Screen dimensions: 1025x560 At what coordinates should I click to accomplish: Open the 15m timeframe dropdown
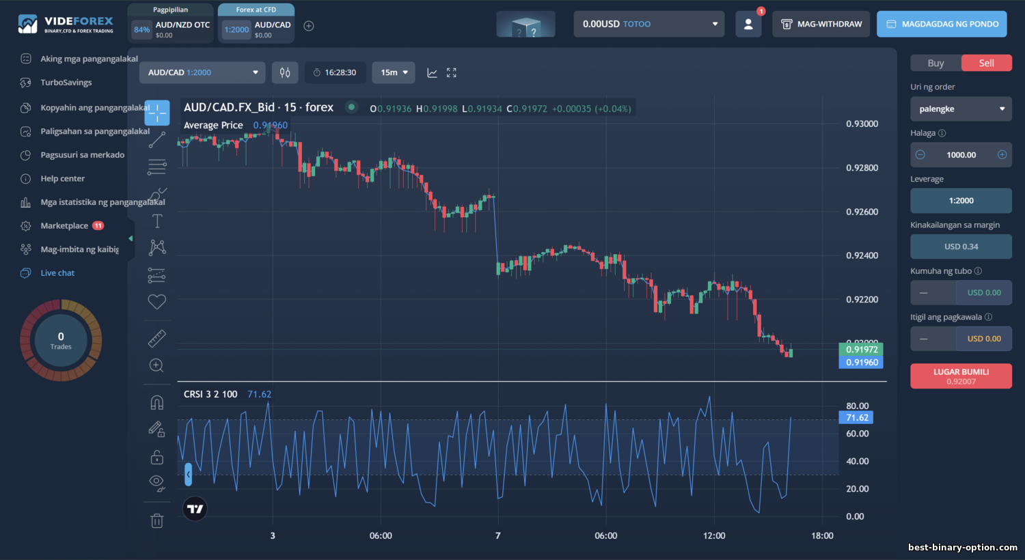pos(394,72)
